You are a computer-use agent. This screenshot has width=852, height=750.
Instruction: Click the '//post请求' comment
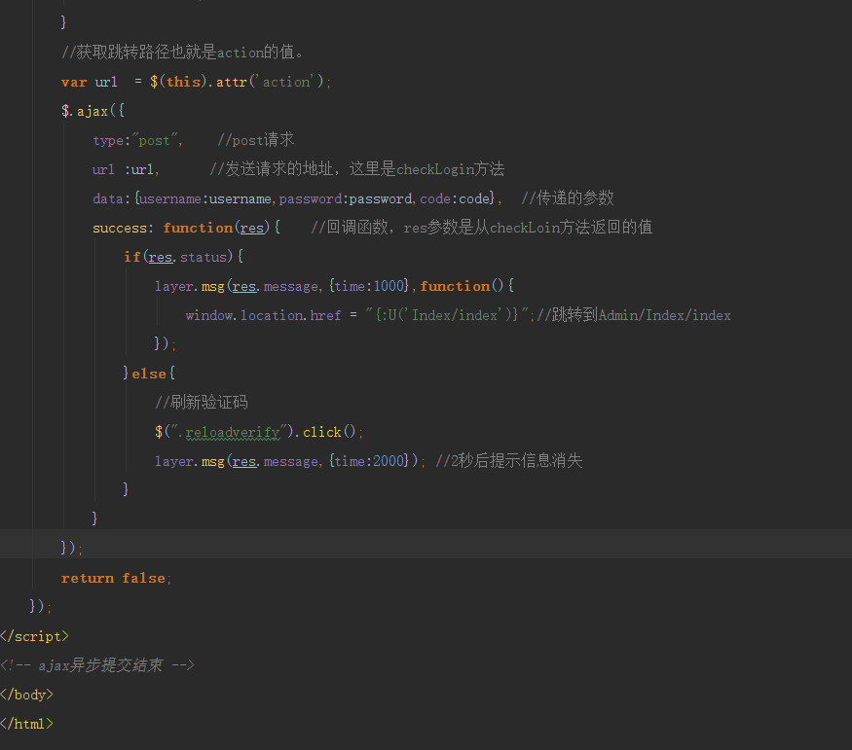pyautogui.click(x=256, y=140)
